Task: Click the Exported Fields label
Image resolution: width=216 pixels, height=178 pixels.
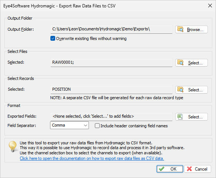Action: (x=22, y=116)
